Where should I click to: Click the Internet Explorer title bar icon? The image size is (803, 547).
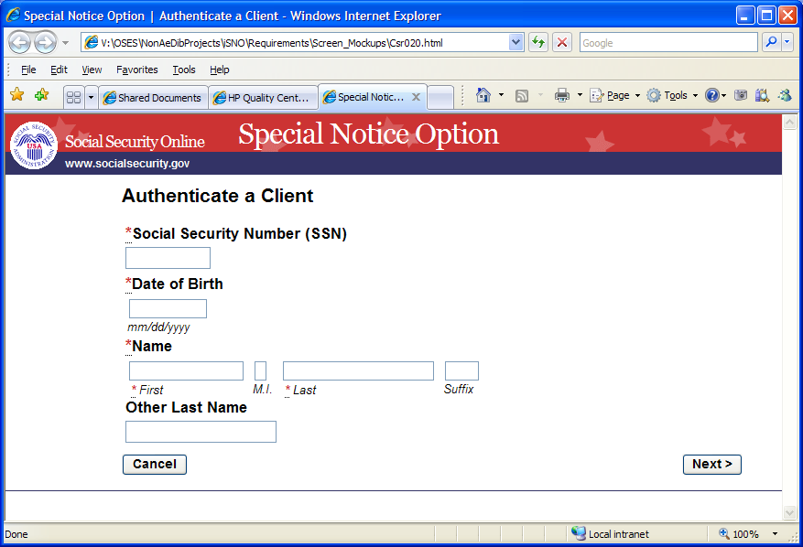[14, 16]
